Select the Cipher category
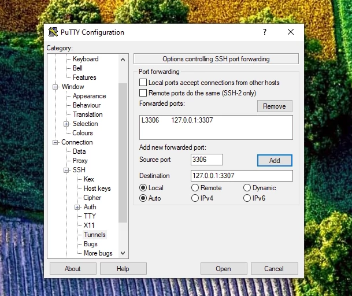Image resolution: width=352 pixels, height=296 pixels. pos(92,198)
